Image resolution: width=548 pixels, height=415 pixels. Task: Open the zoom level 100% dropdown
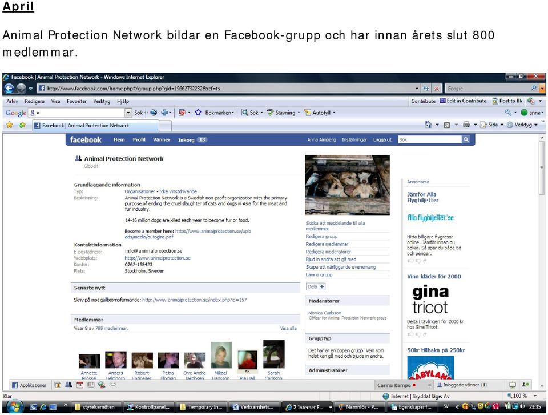535,396
